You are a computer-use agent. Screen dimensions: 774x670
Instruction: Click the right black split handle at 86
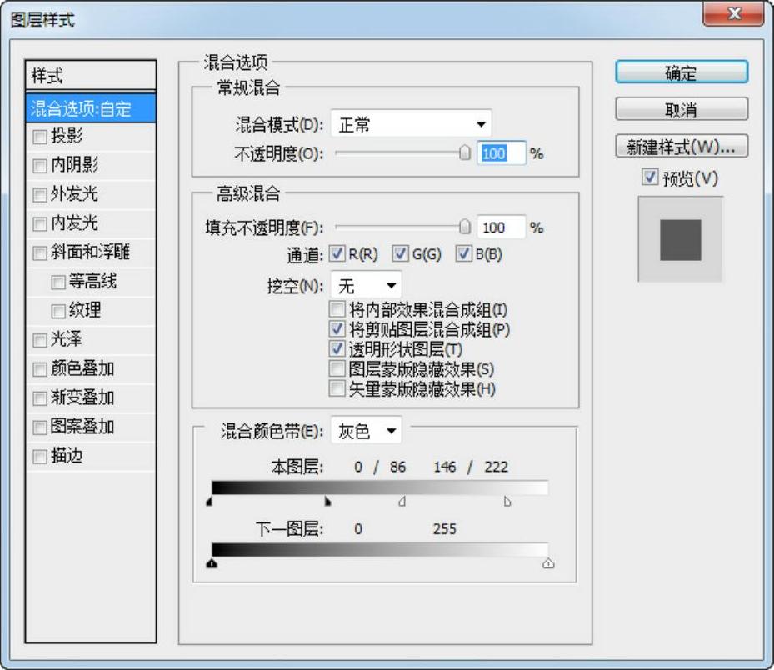pos(327,502)
